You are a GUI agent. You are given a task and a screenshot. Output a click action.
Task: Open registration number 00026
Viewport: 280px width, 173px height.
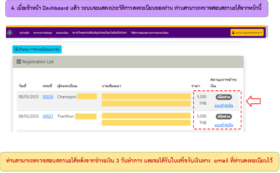[48, 97]
